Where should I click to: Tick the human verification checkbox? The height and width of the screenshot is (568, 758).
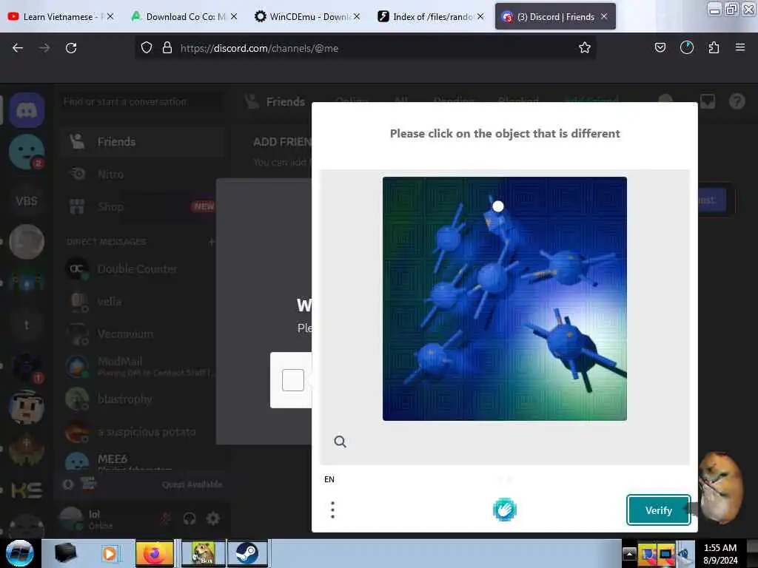coord(293,380)
